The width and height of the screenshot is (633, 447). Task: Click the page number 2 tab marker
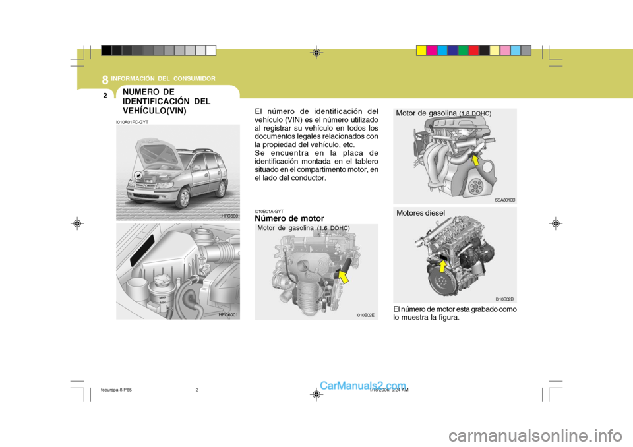tap(105, 96)
